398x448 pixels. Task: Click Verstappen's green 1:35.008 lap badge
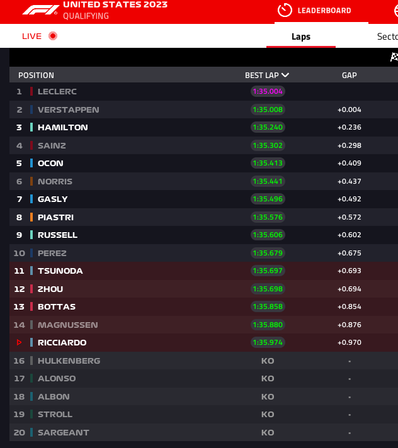(x=268, y=109)
